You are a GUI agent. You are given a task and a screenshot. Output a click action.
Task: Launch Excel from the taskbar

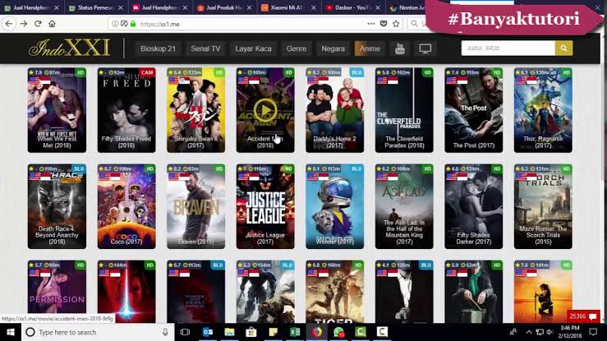pos(295,332)
